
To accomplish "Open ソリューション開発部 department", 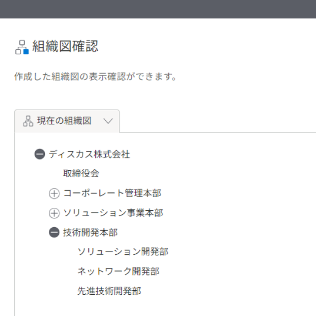I will tap(123, 252).
